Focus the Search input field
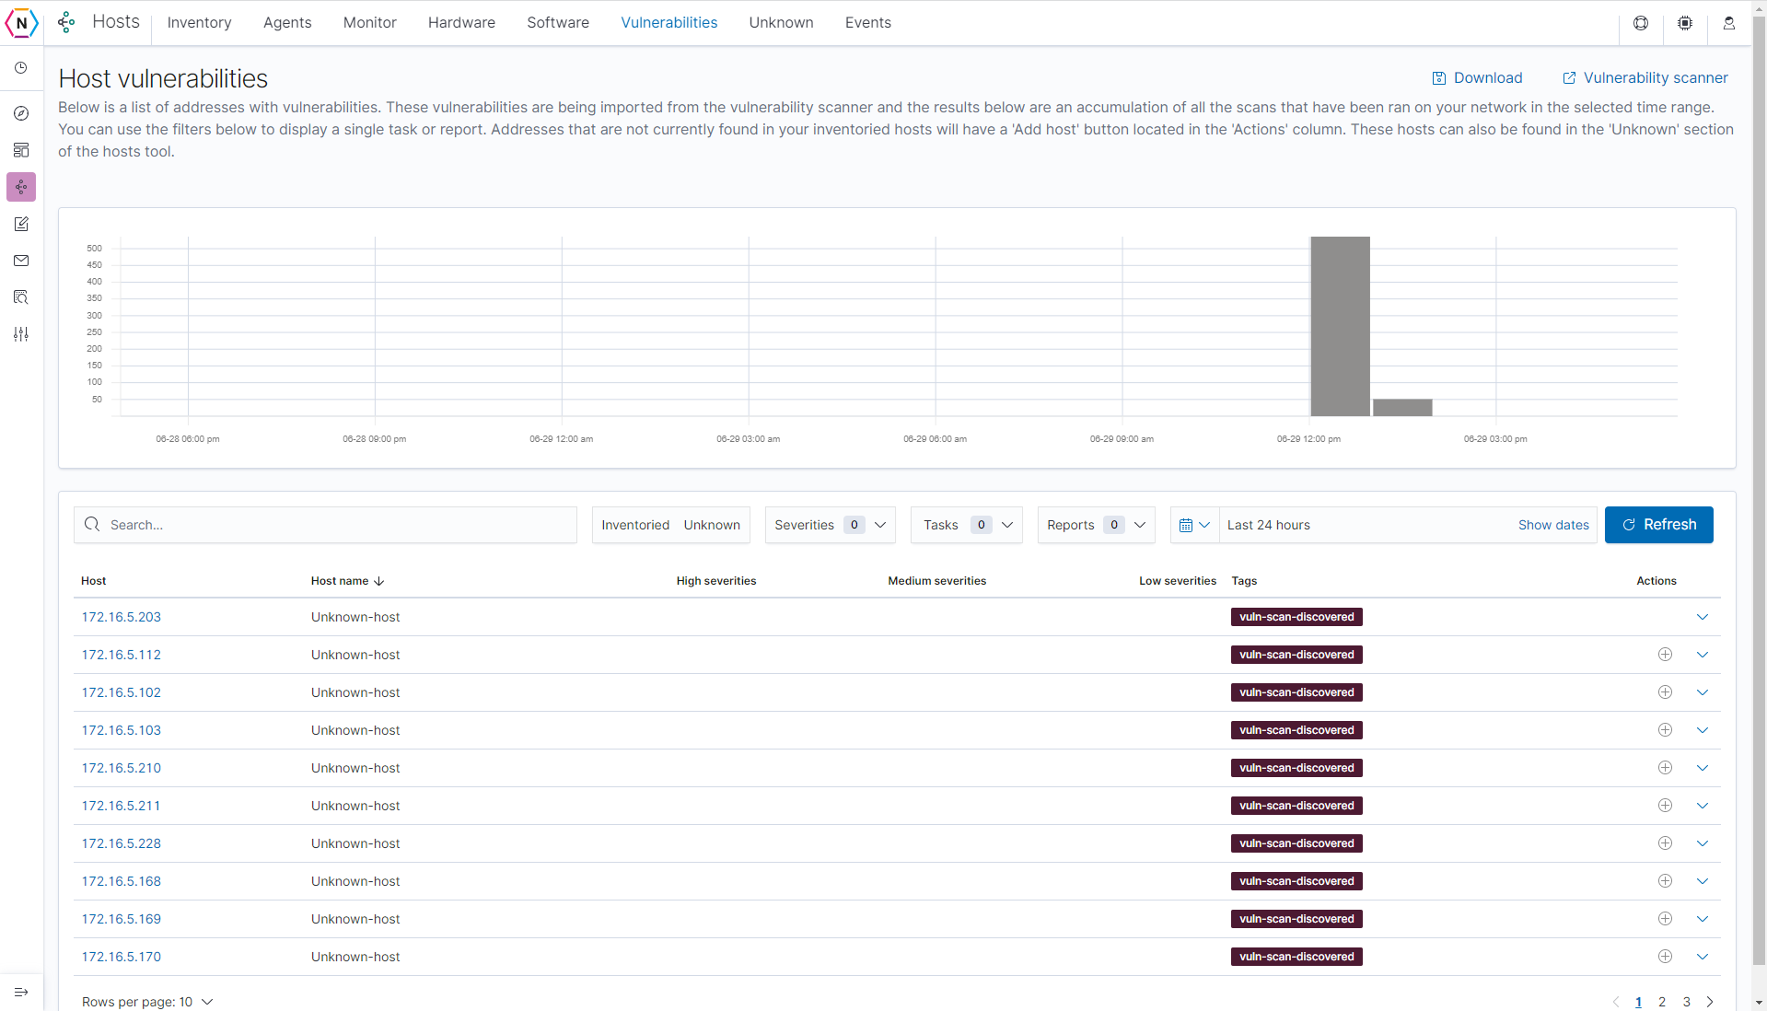Viewport: 1767px width, 1011px height. (x=325, y=525)
